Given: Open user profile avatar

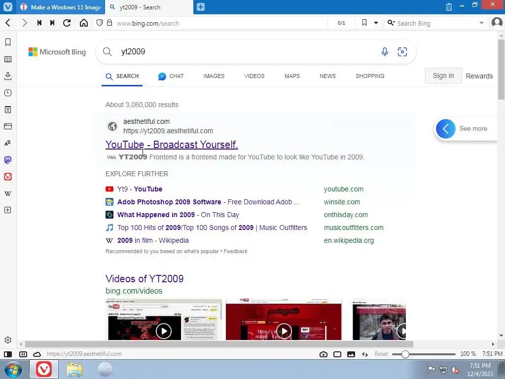Looking at the screenshot, I should tap(497, 23).
